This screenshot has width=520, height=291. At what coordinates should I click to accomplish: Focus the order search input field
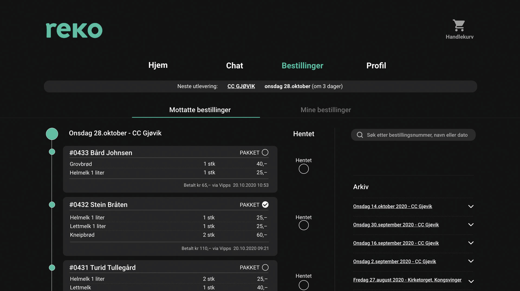tap(413, 135)
